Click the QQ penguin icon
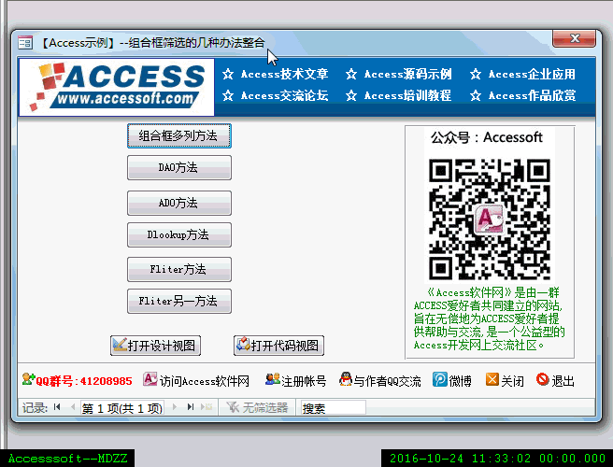613x467 pixels. [x=346, y=379]
